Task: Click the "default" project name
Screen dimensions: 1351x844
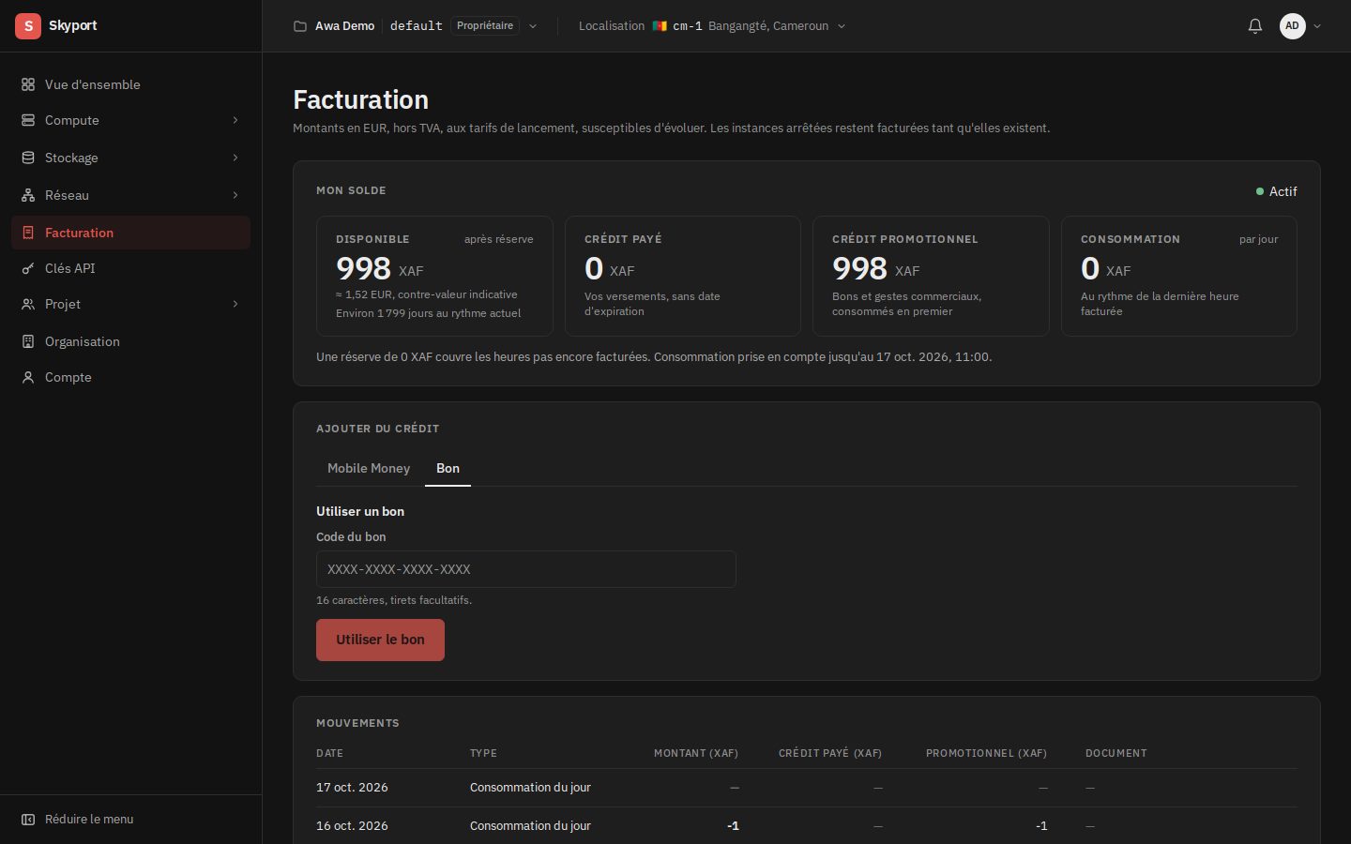Action: [x=416, y=26]
